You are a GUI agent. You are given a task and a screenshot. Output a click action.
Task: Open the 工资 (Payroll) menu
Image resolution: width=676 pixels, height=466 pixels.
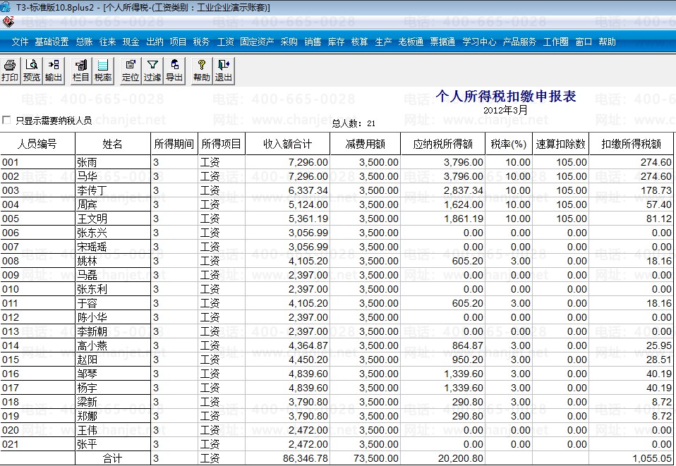point(226,42)
